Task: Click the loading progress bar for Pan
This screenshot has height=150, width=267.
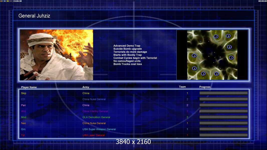Action: tap(224, 105)
